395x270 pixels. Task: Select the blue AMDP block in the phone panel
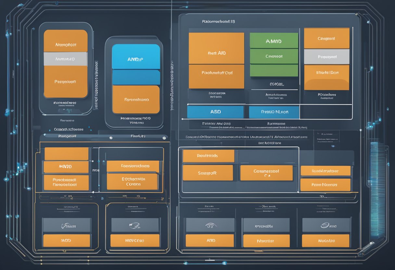(136, 57)
